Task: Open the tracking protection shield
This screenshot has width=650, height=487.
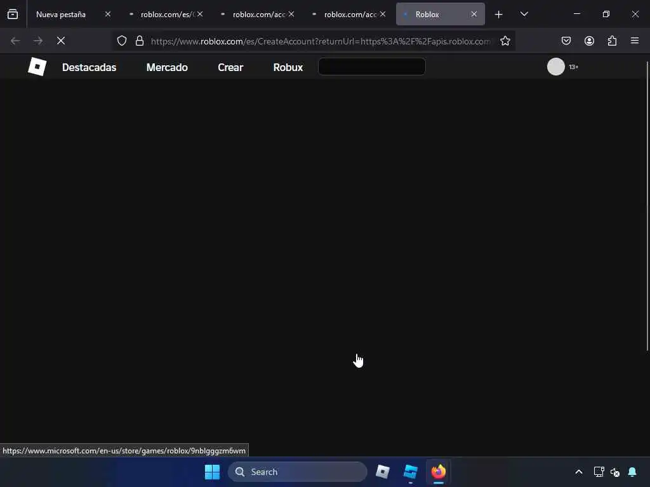Action: 121,41
